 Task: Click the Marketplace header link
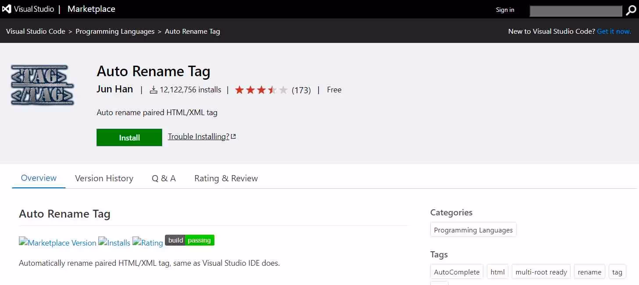(91, 9)
